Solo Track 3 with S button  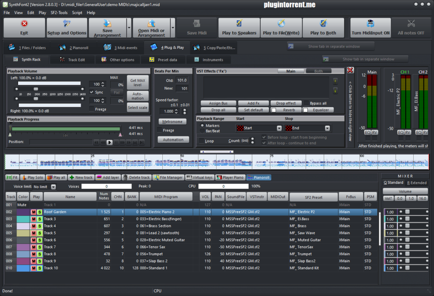click(x=39, y=219)
